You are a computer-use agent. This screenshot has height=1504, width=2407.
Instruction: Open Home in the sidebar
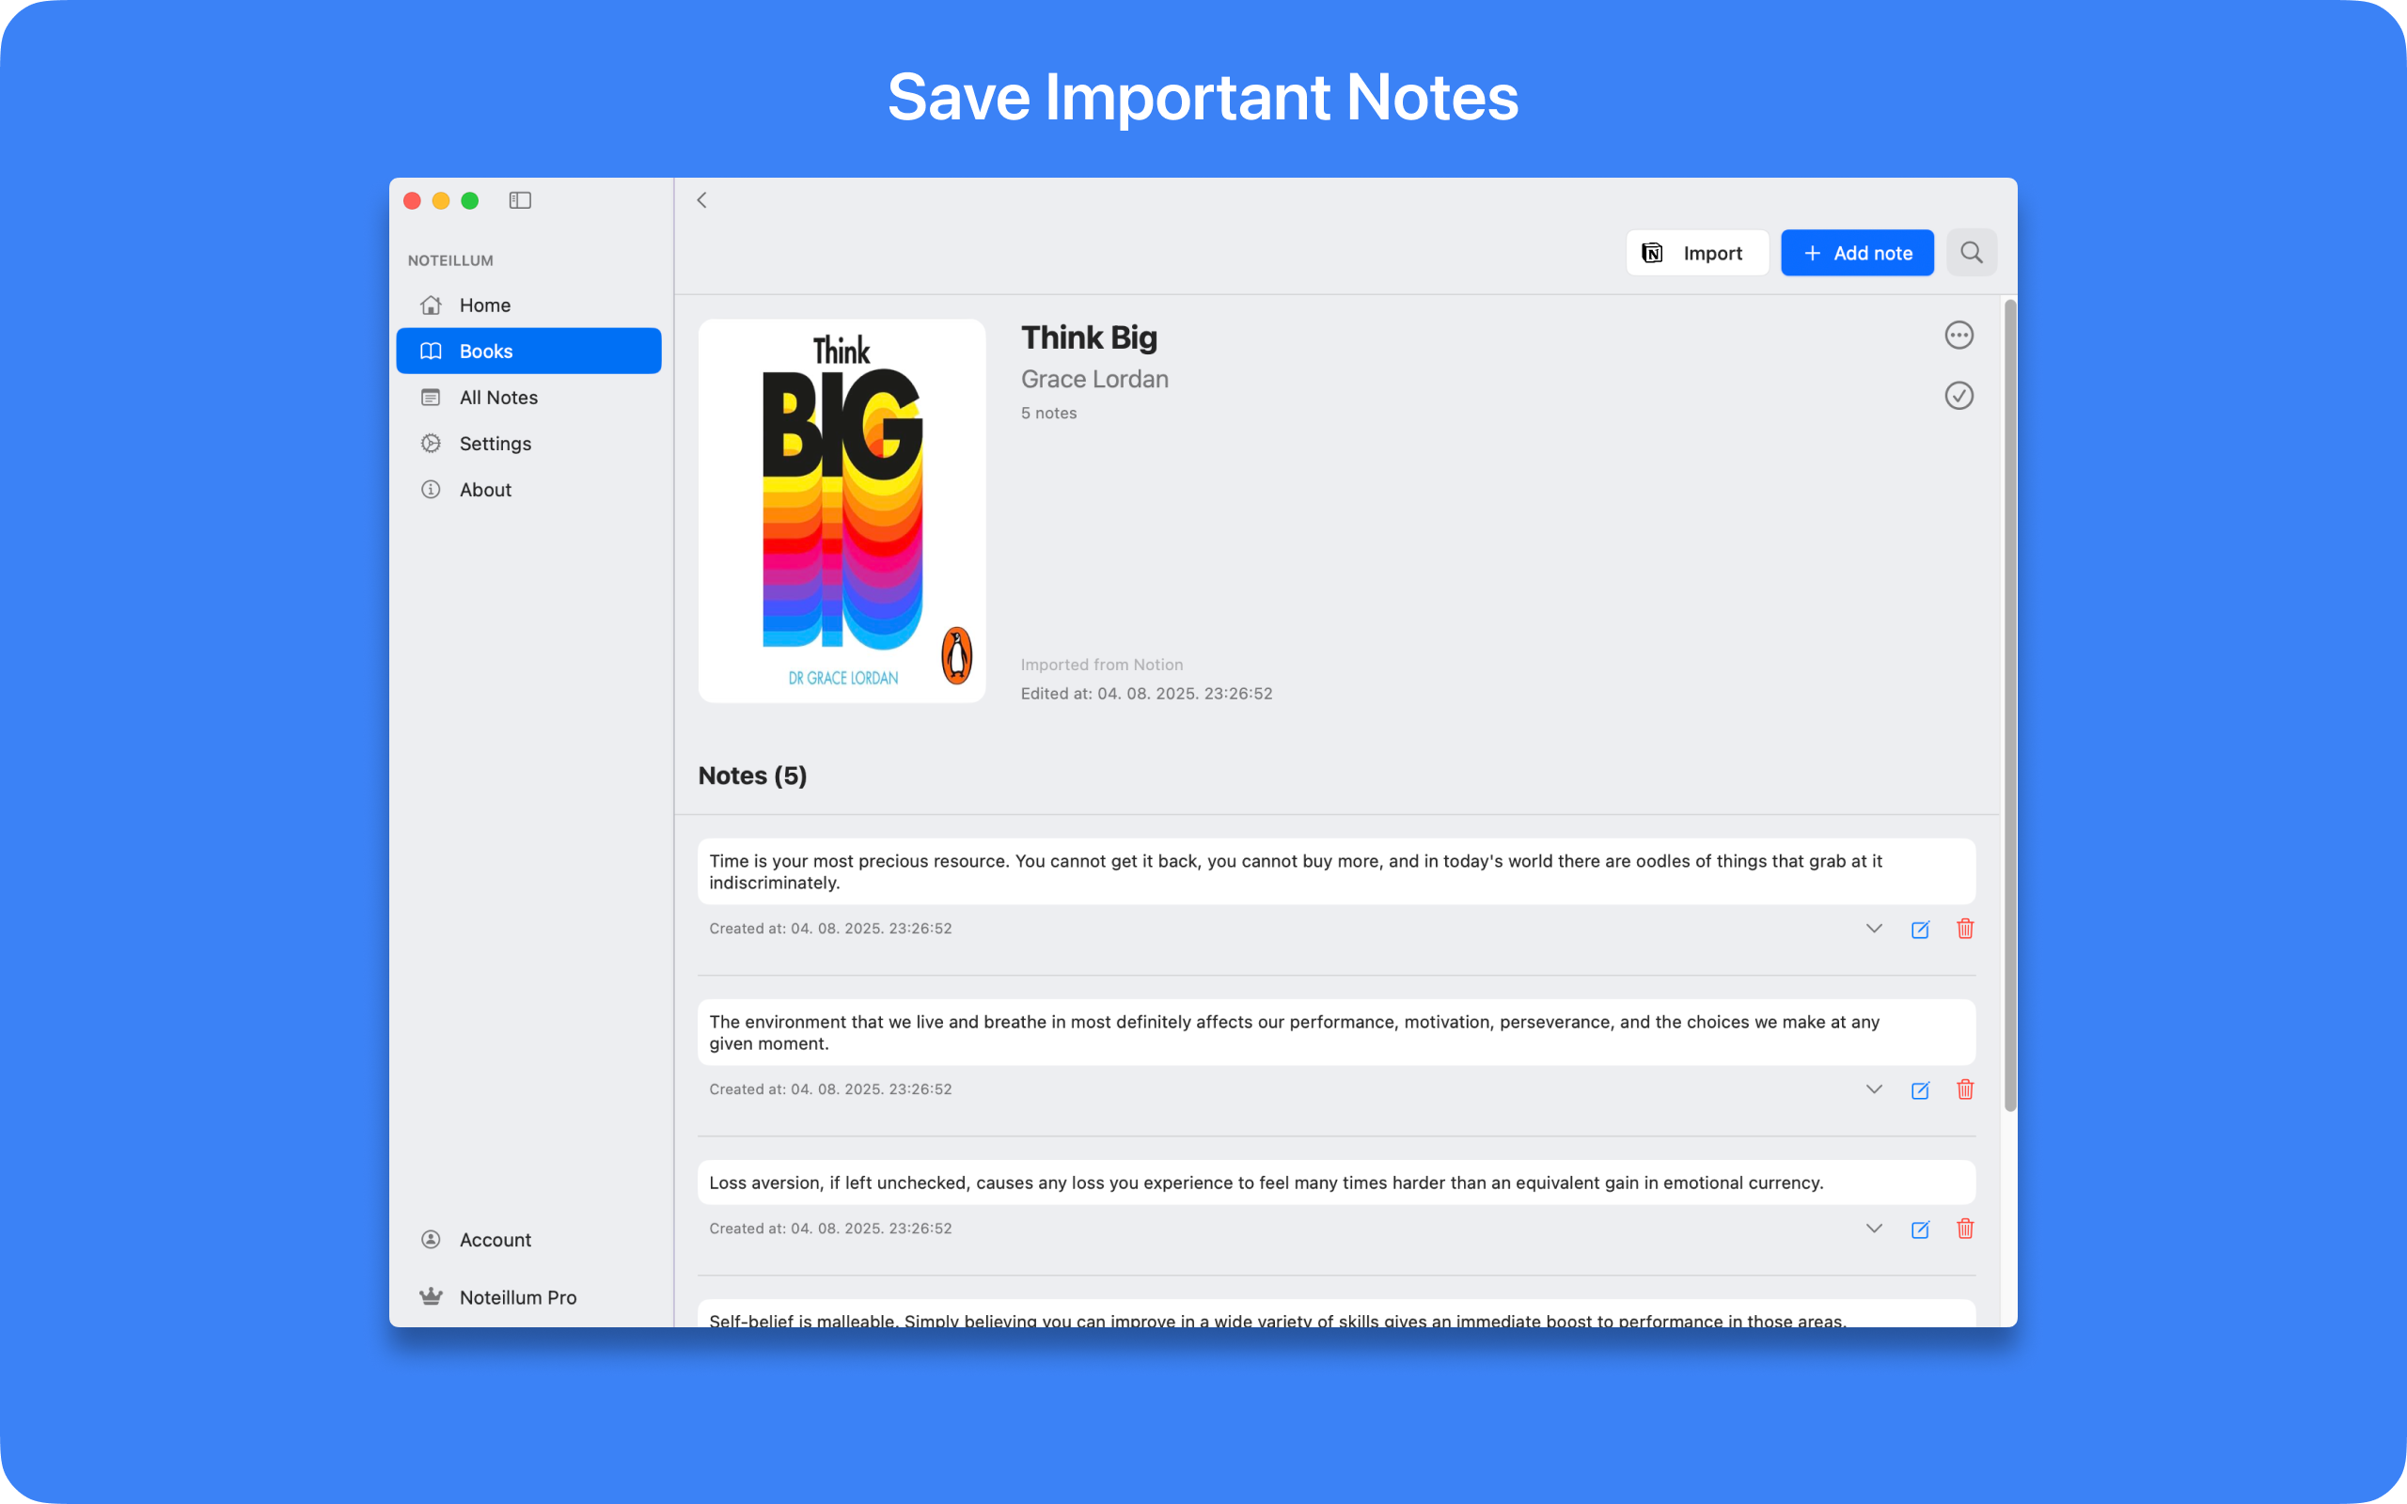[x=485, y=305]
